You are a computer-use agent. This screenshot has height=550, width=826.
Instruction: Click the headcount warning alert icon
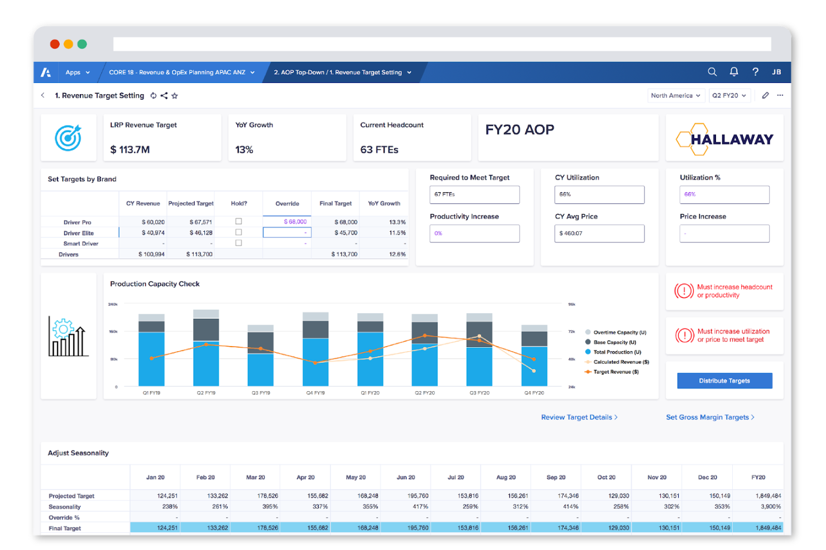coord(684,291)
